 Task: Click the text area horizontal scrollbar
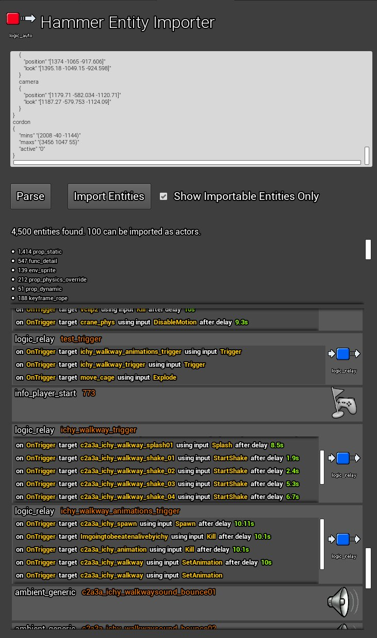pos(187,162)
